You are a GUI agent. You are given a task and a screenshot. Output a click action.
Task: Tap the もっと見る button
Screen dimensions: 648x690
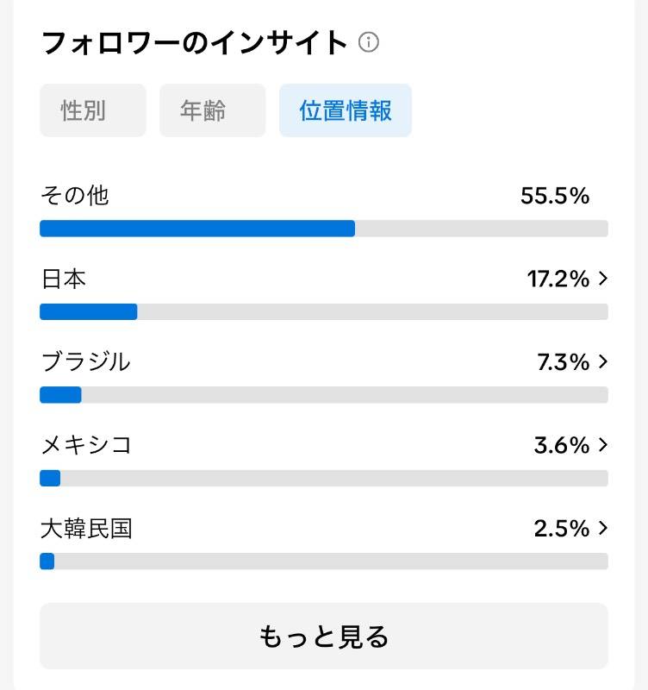324,637
